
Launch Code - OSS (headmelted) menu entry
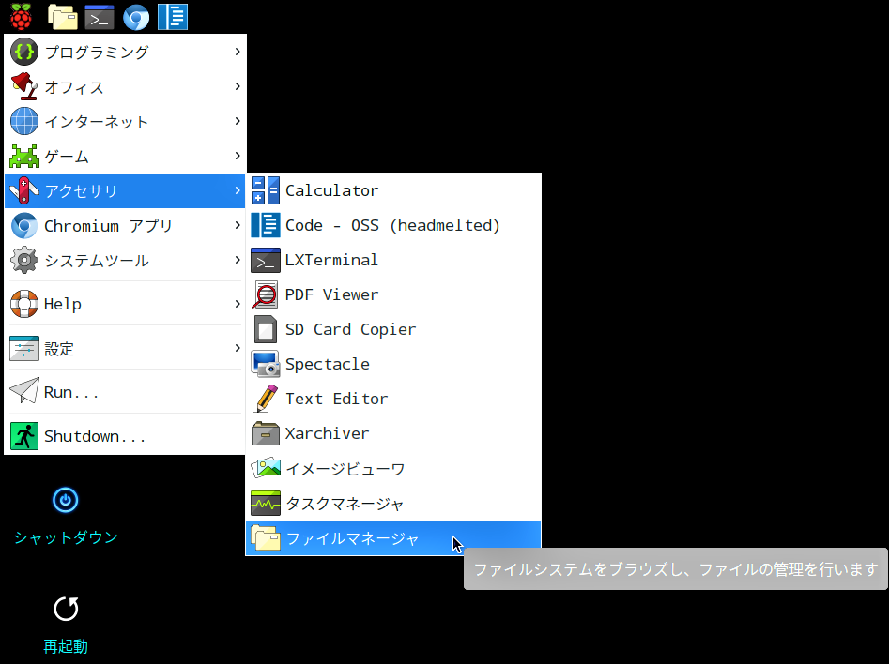(x=393, y=225)
